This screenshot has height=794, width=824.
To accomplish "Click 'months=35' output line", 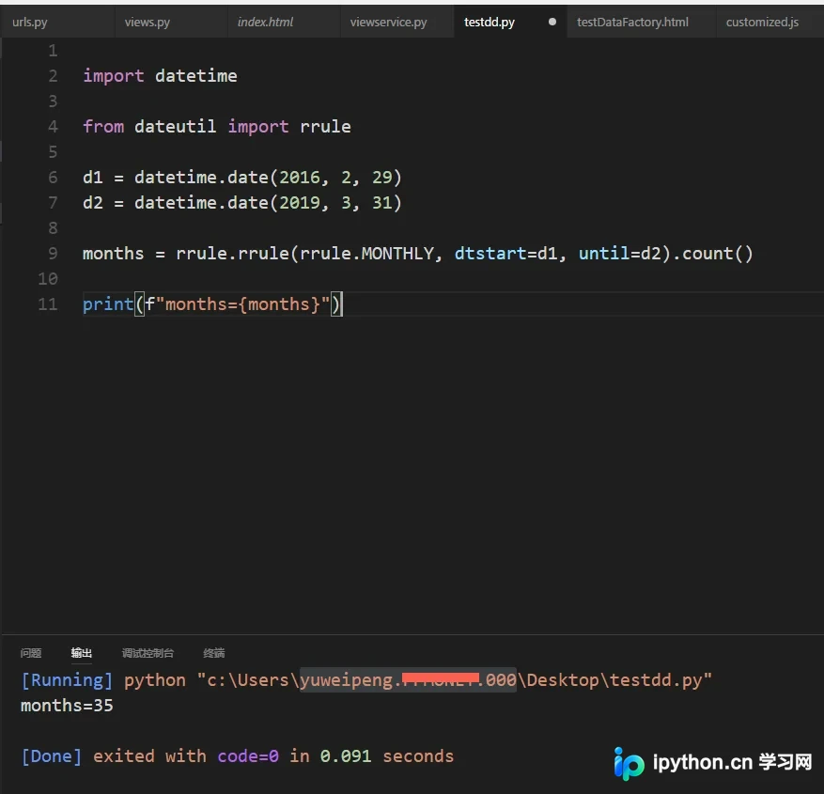I will [67, 706].
